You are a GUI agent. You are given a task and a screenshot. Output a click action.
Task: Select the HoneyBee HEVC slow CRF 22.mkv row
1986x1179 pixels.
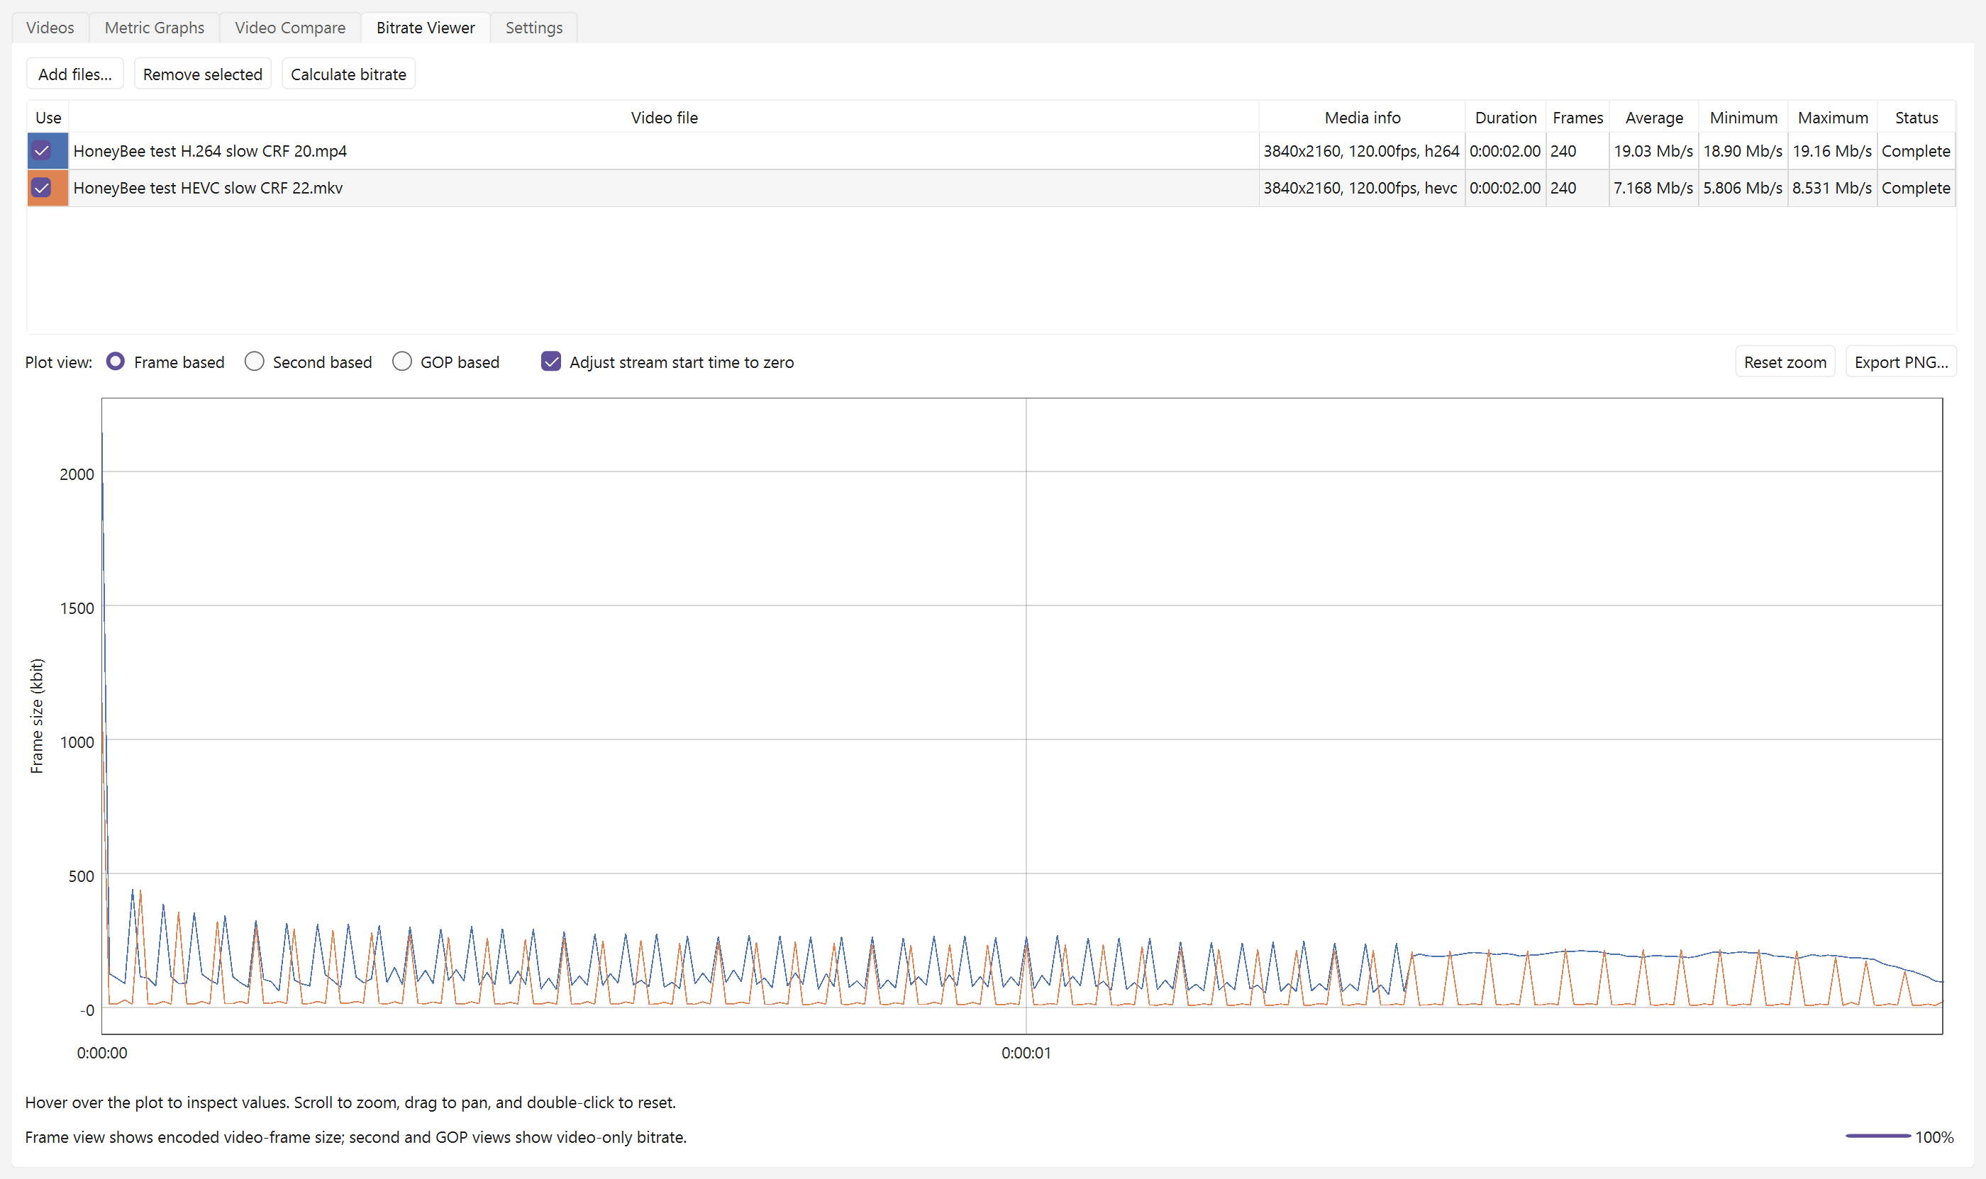pos(991,189)
